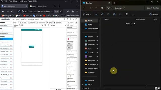Click the Accent Color swatch

point(68,39)
